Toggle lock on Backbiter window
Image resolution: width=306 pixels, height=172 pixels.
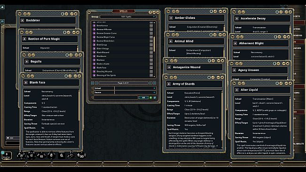[x=63, y=14]
